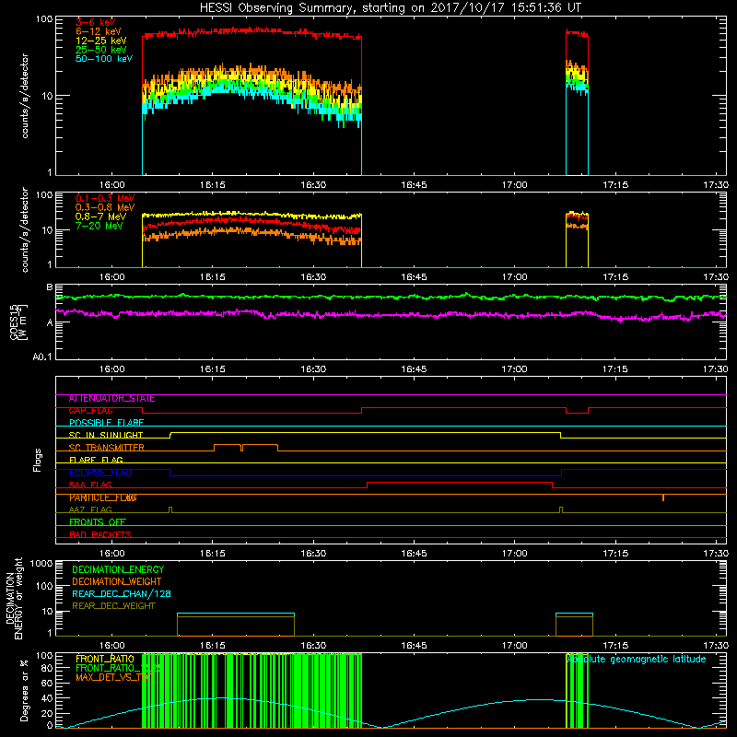This screenshot has width=737, height=737.
Task: Click the A0.1 tick on the GOES axis
Action: coord(41,357)
